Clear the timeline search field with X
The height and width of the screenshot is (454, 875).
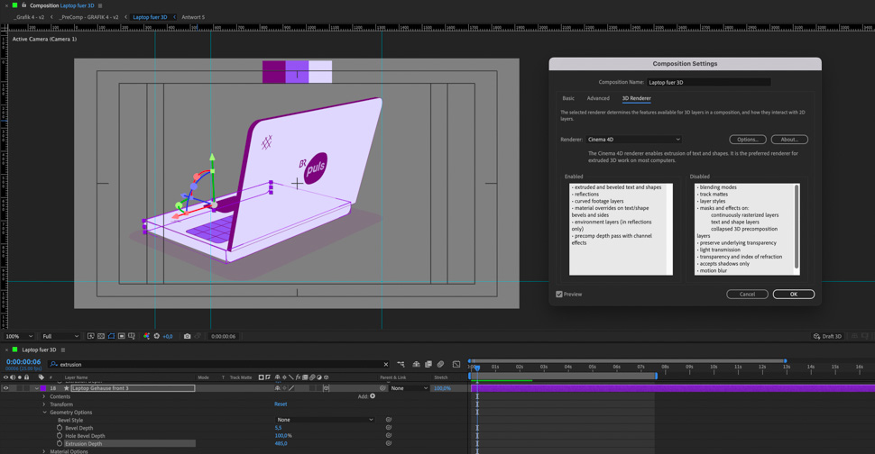pyautogui.click(x=386, y=365)
